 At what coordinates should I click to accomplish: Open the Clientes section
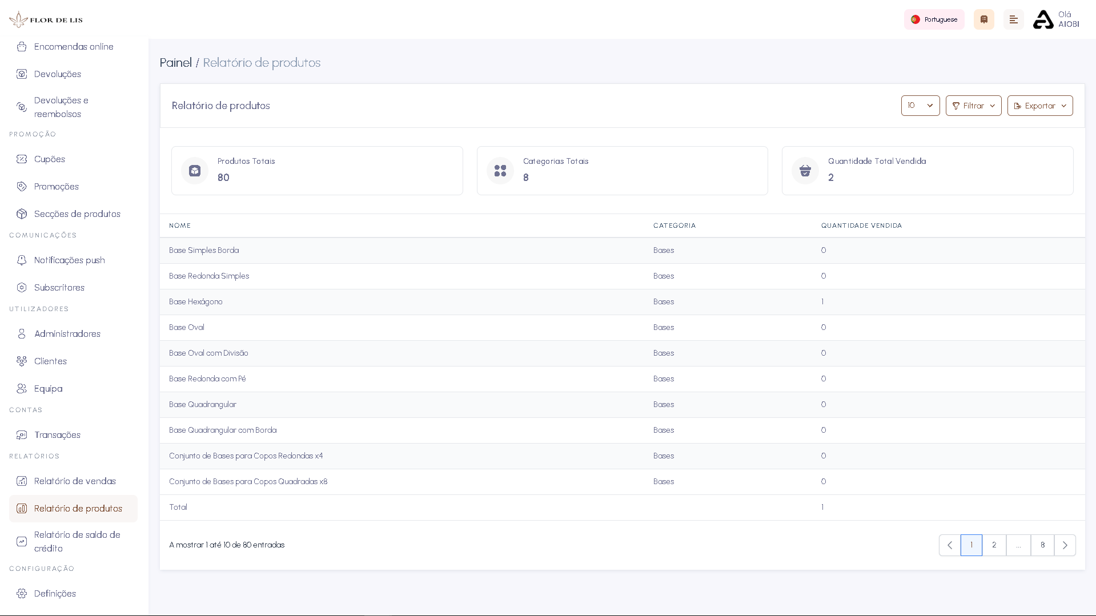[50, 361]
